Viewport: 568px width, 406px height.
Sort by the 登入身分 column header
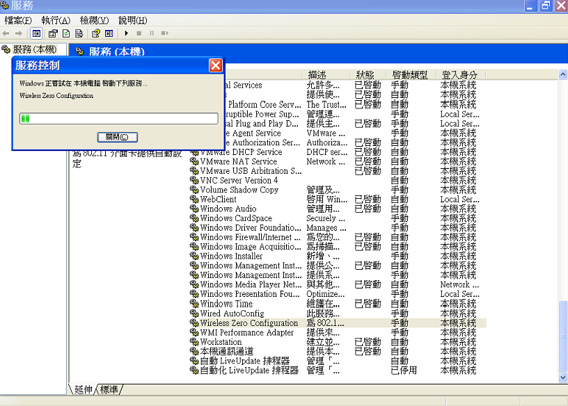tap(461, 75)
